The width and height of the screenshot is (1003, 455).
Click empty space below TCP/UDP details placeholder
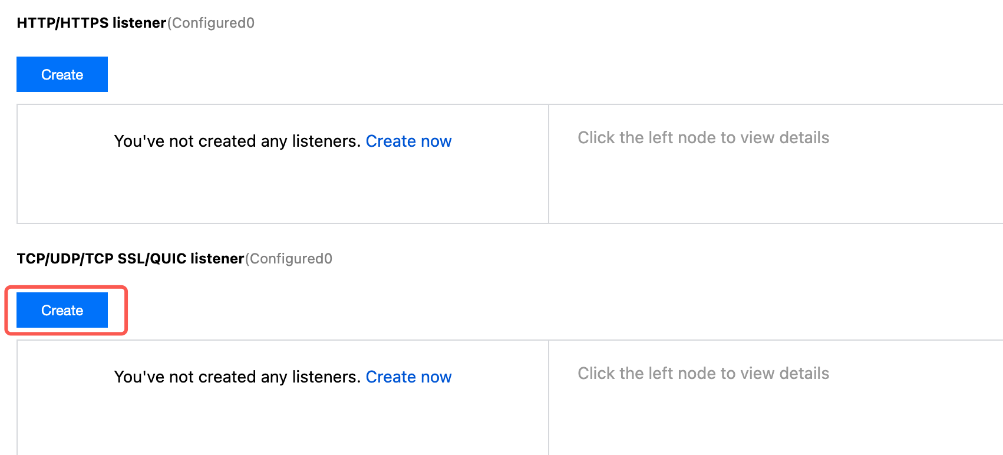(x=766, y=421)
